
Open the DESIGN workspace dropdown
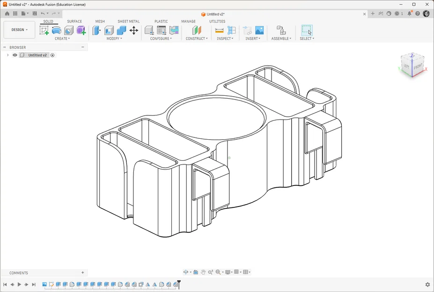coord(19,29)
